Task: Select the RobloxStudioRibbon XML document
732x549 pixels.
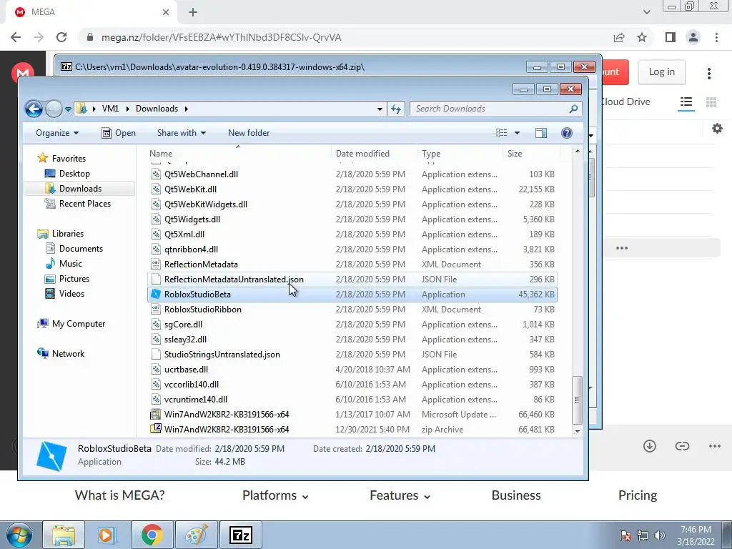Action: tap(352, 310)
